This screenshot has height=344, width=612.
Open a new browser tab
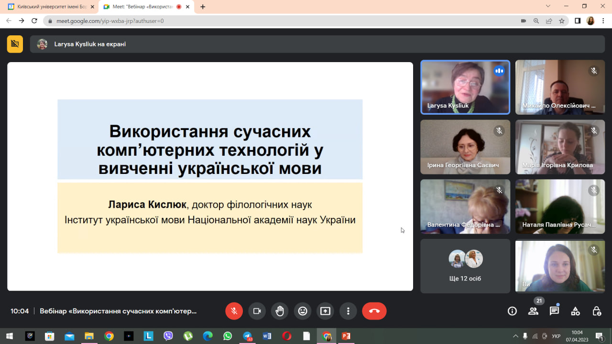coord(203,7)
